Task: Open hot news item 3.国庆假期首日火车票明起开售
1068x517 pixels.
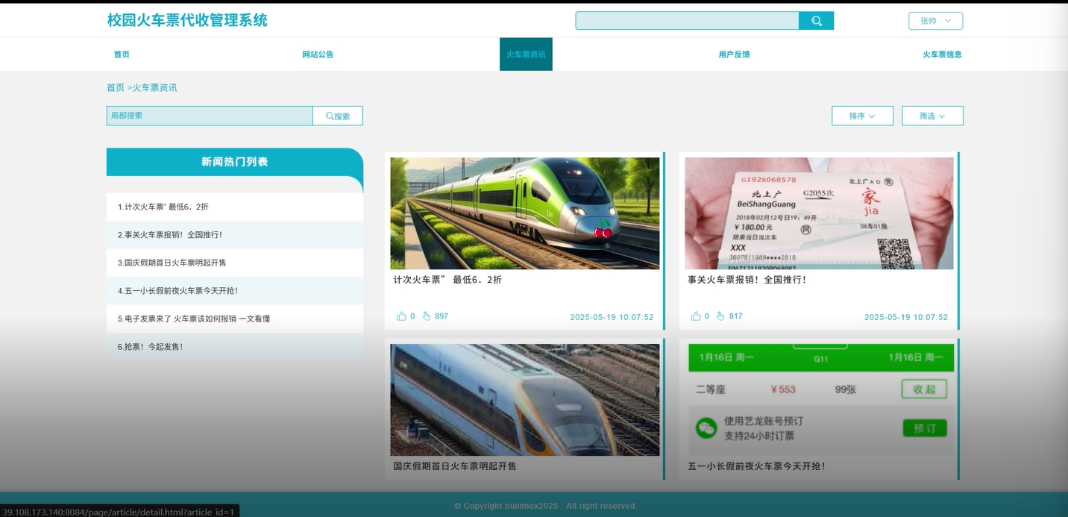Action: (x=235, y=263)
